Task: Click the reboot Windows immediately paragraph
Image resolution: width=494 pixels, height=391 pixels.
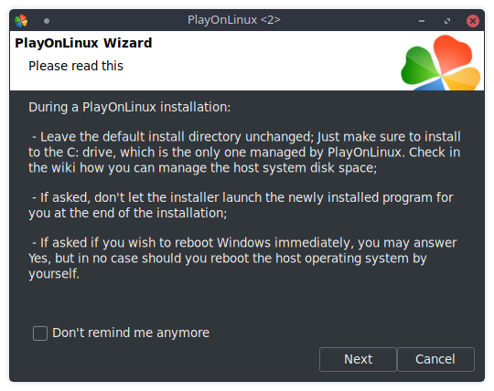Action: point(242,259)
